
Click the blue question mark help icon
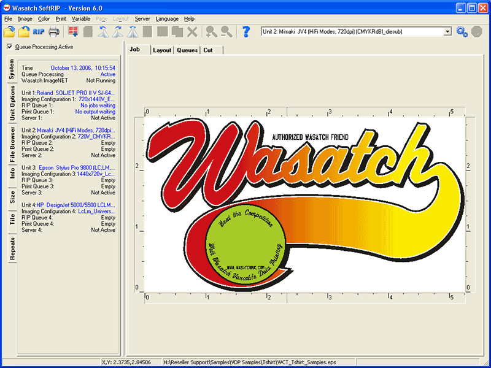(x=246, y=32)
